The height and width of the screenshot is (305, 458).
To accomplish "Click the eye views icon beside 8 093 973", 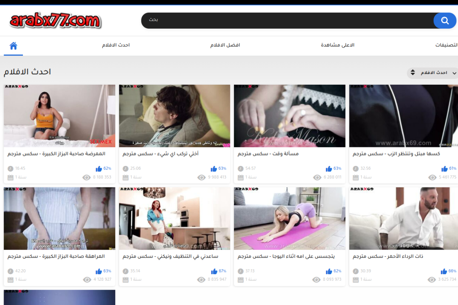I will click(317, 280).
